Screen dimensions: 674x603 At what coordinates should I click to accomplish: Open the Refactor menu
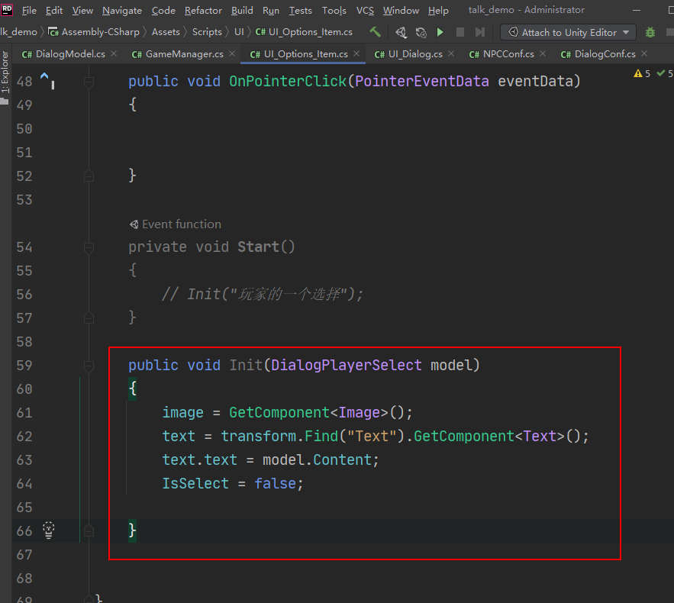tap(203, 11)
